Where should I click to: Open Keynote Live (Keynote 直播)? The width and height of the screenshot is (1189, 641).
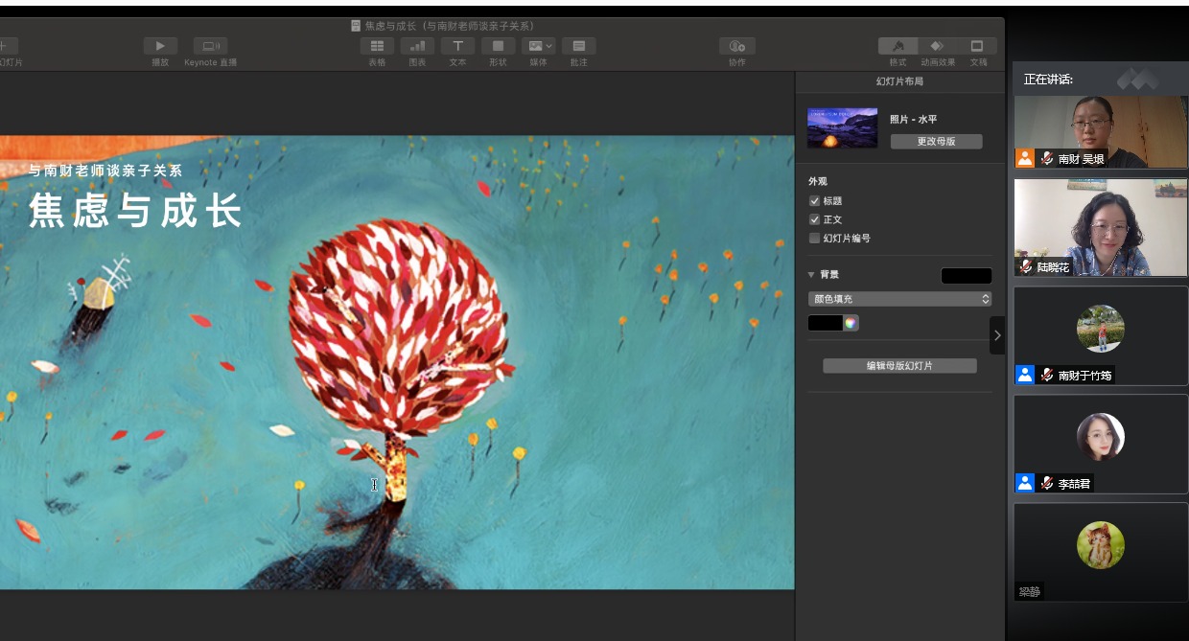pos(210,46)
